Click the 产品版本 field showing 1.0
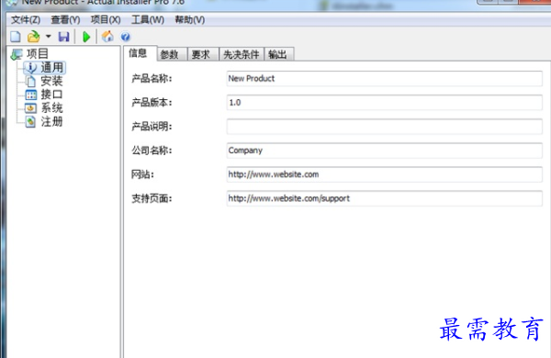 coord(385,103)
